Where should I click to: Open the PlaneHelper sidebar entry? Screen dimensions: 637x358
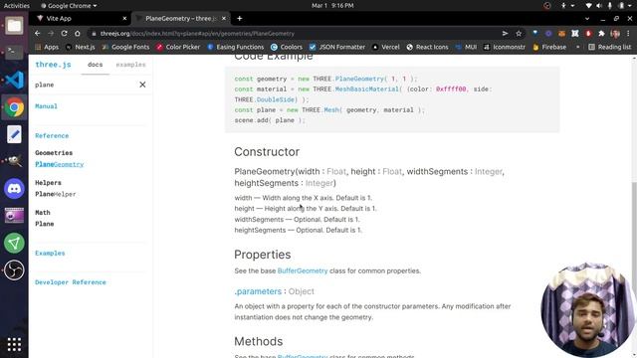click(56, 194)
